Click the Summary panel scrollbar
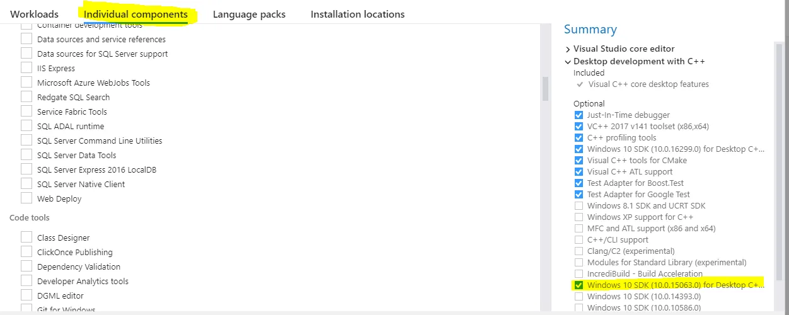 click(x=780, y=157)
